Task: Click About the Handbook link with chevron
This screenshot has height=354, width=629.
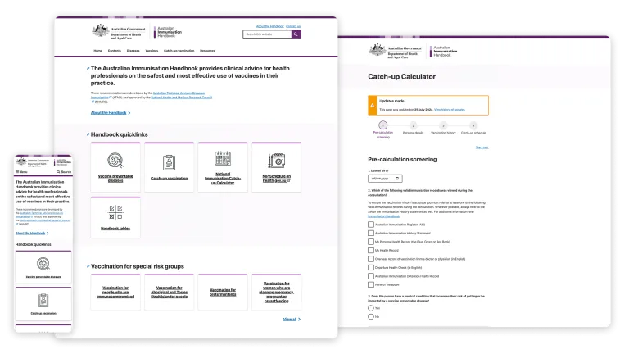Action: click(111, 113)
